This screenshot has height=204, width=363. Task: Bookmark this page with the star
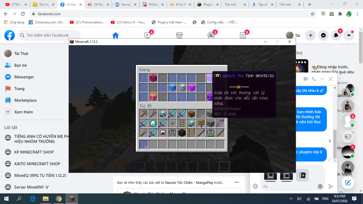[313, 14]
